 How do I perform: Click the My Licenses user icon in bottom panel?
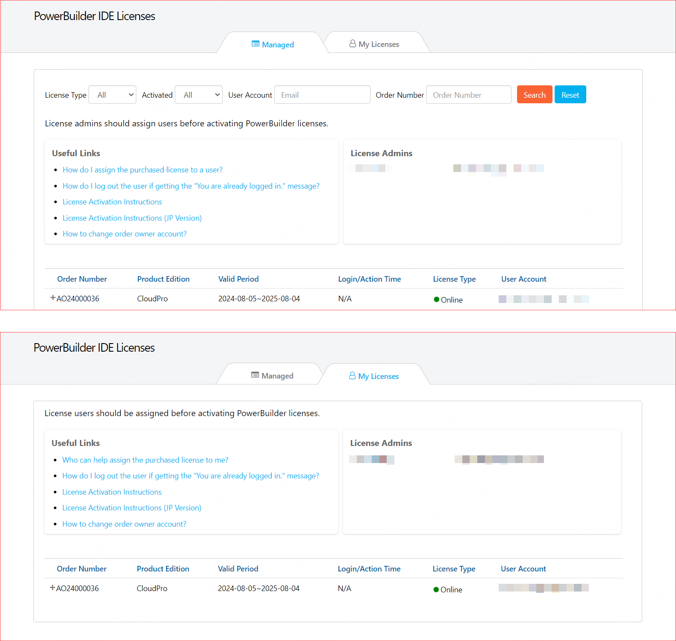pos(352,376)
